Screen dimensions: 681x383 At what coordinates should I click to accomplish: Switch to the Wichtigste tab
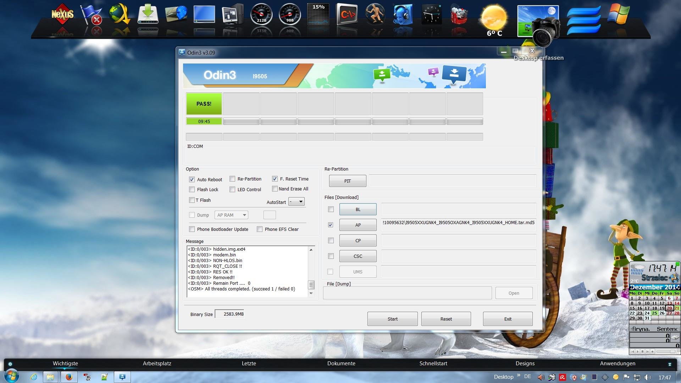click(x=65, y=363)
